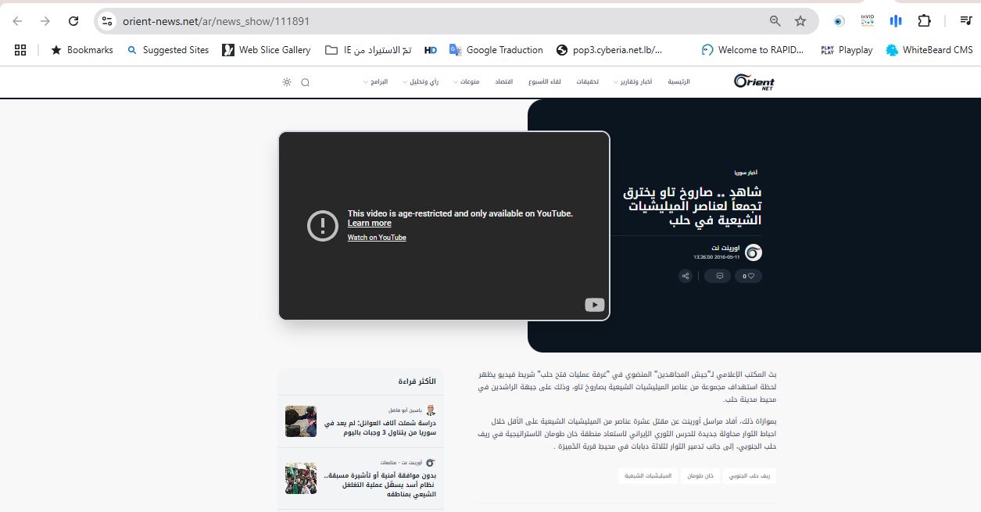Click the خان طومان tag button
981x512 pixels.
tap(700, 475)
